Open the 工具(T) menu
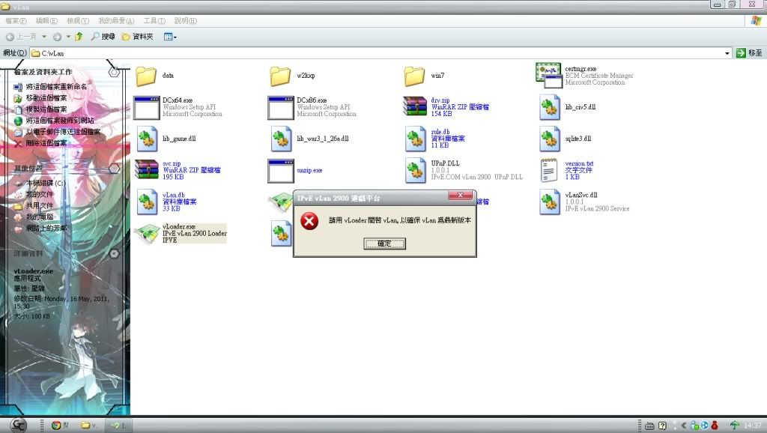This screenshot has height=433, width=767. click(154, 20)
